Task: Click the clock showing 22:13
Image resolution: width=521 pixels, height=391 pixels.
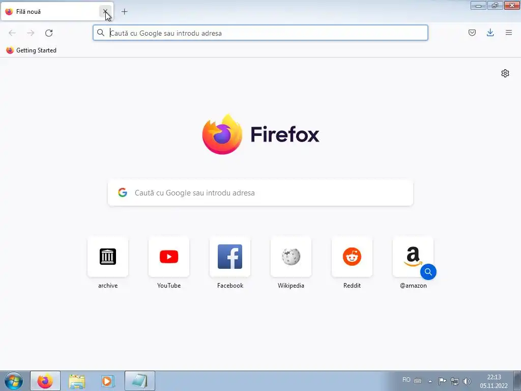Action: point(494,381)
